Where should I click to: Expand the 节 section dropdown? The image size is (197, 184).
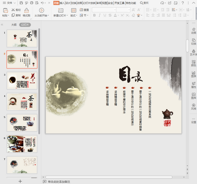pos(84,15)
